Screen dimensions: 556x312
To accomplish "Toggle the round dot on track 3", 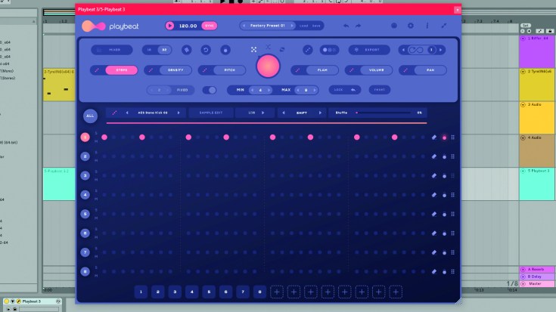I will tap(444, 176).
